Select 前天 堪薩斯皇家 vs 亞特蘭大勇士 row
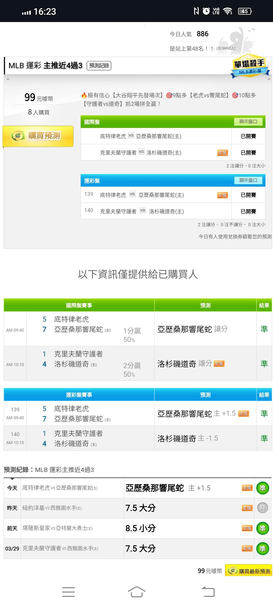This screenshot has height=608, width=273. 138,528
